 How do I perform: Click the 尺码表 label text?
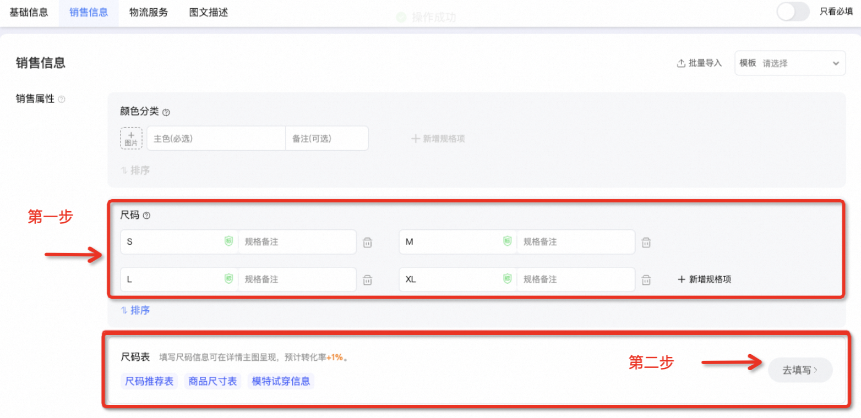click(x=135, y=358)
